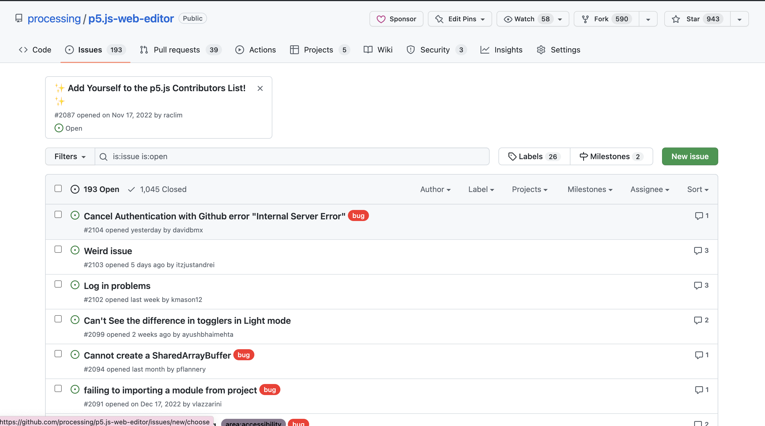Expand the Projects filter
The width and height of the screenshot is (765, 426).
529,190
